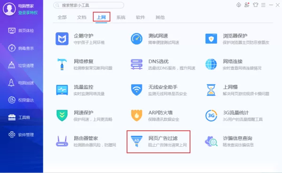
Task: Click 实时监测网络流量 description
Action: coord(89,94)
